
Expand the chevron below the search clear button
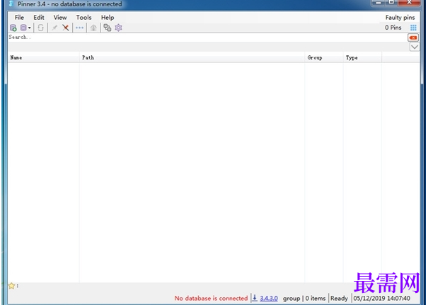[x=414, y=47]
